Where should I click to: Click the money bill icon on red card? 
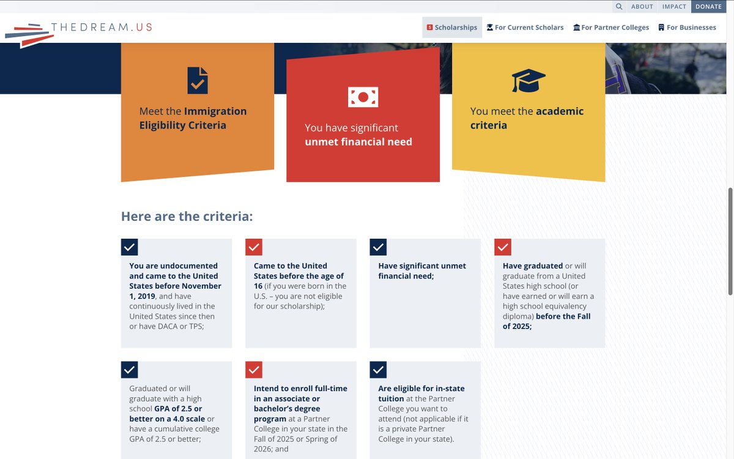pos(363,97)
